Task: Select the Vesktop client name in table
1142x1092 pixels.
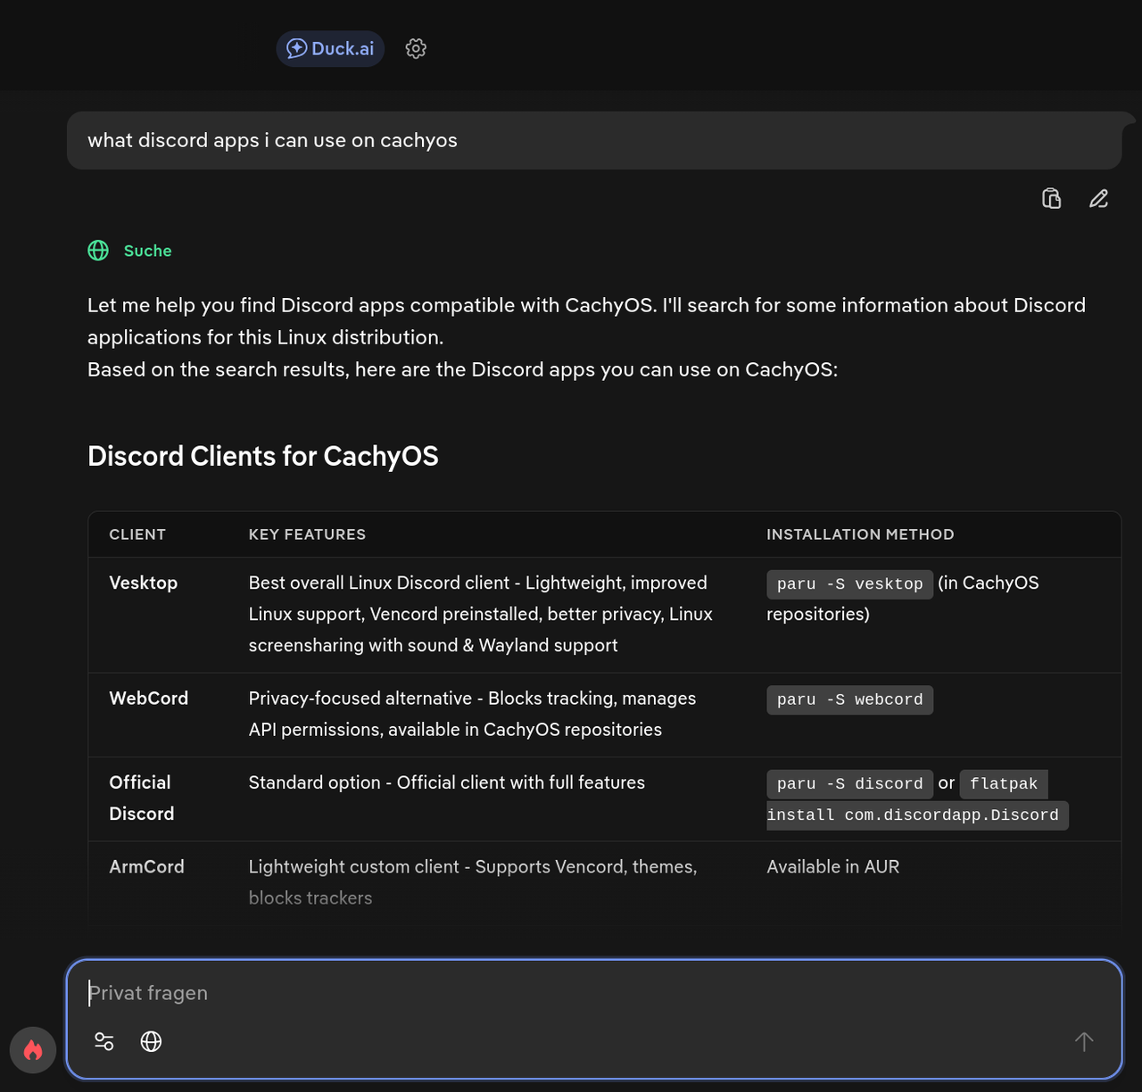Action: point(144,583)
